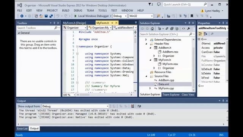
Task: Open the Error List tab
Action: (x=22, y=129)
